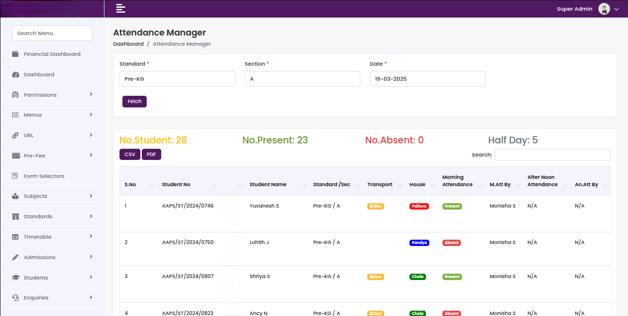Export table with PDF button
Image resolution: width=628 pixels, height=316 pixels.
pyautogui.click(x=152, y=155)
